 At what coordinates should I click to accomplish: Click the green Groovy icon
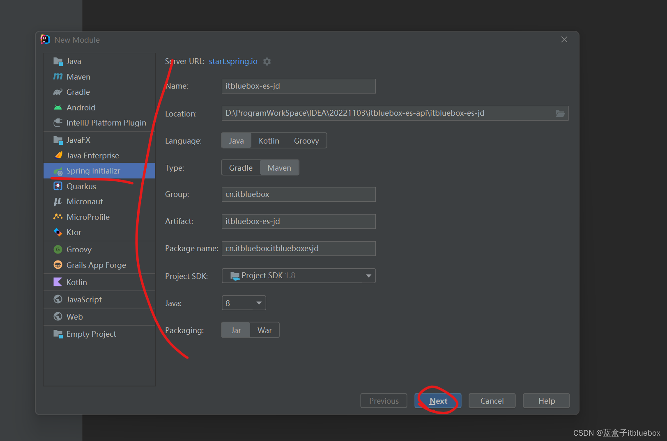pos(58,249)
